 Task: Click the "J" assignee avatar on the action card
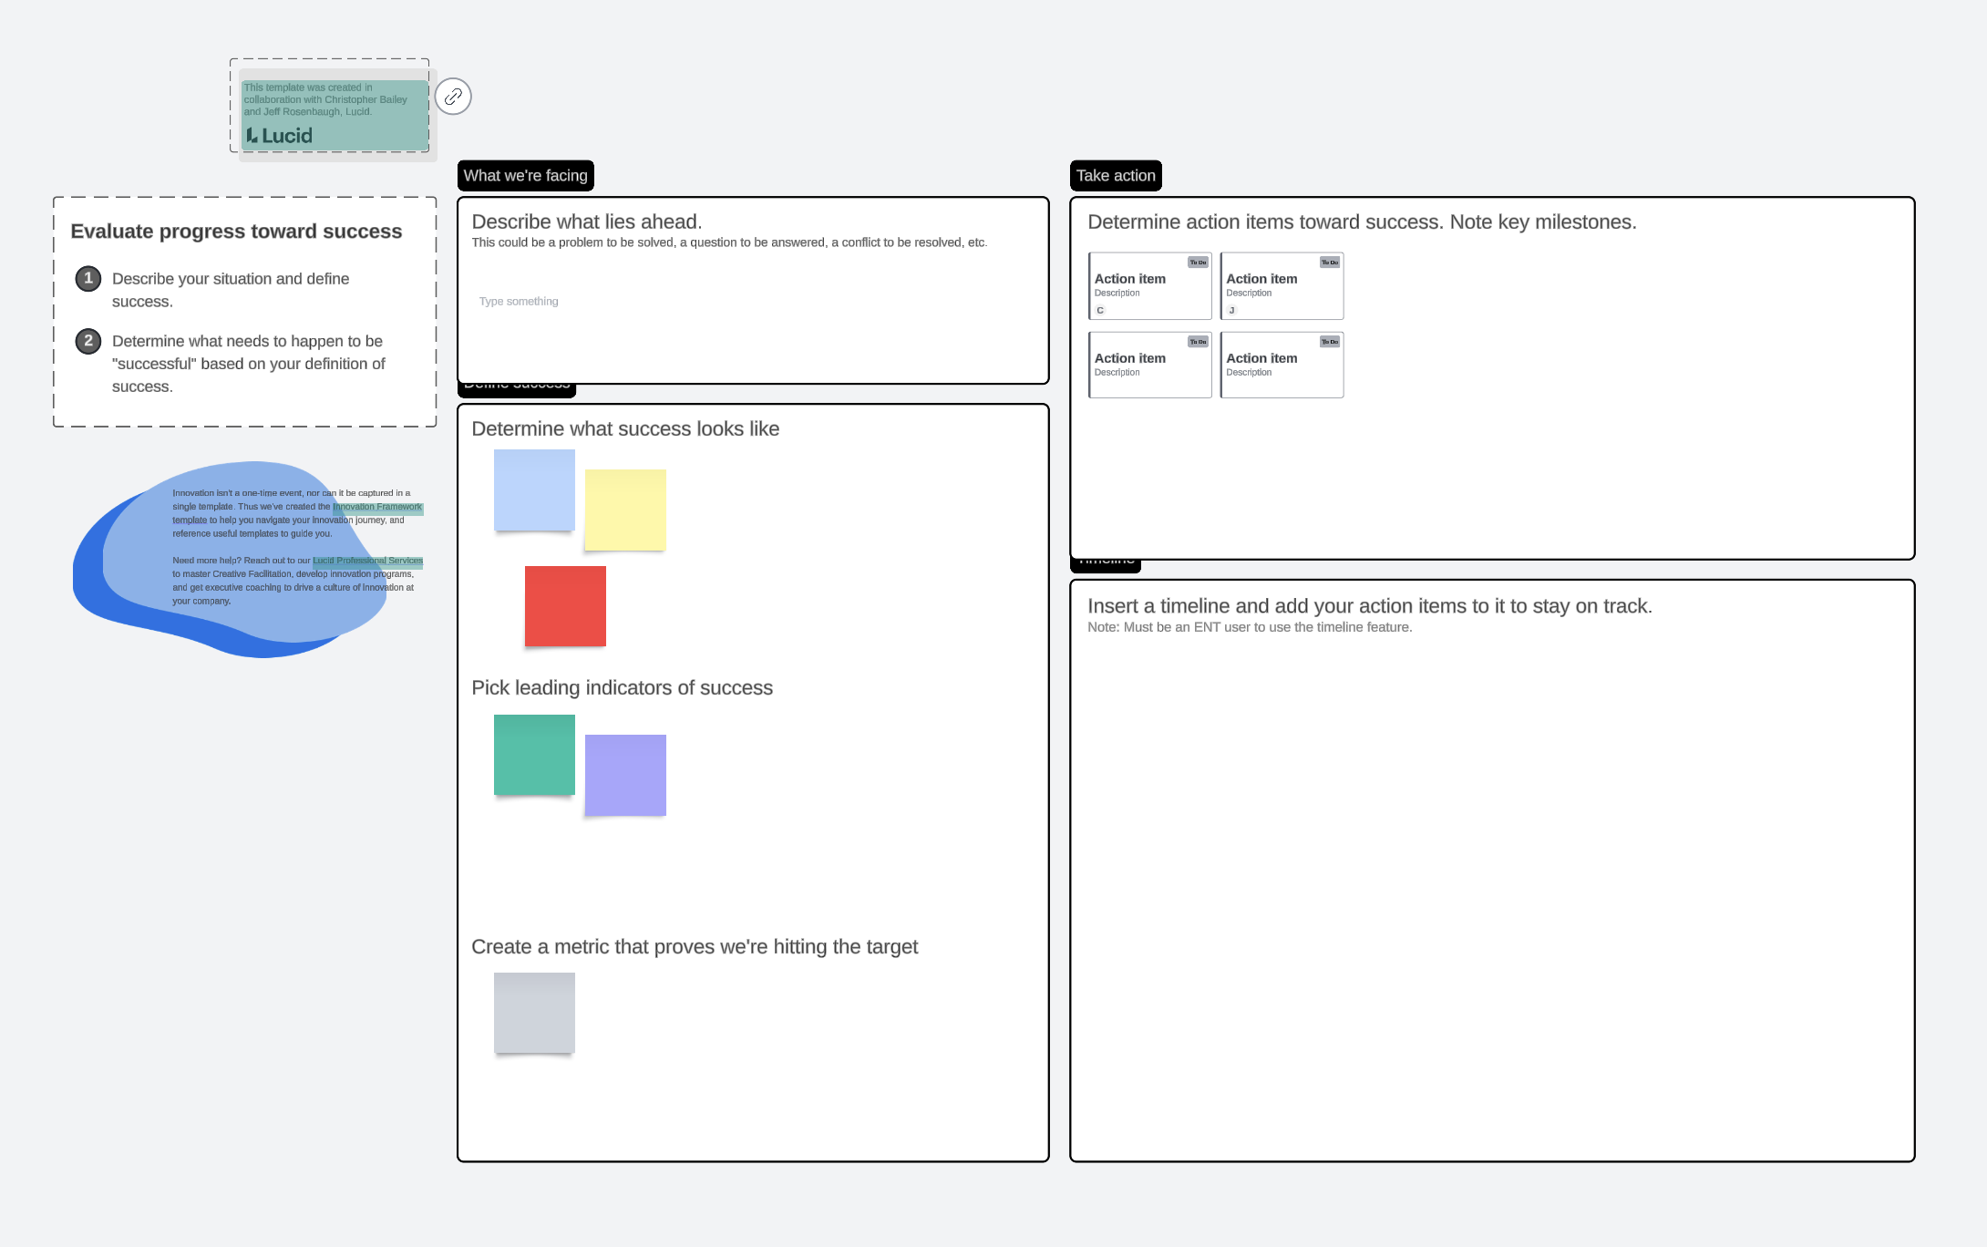pos(1231,310)
